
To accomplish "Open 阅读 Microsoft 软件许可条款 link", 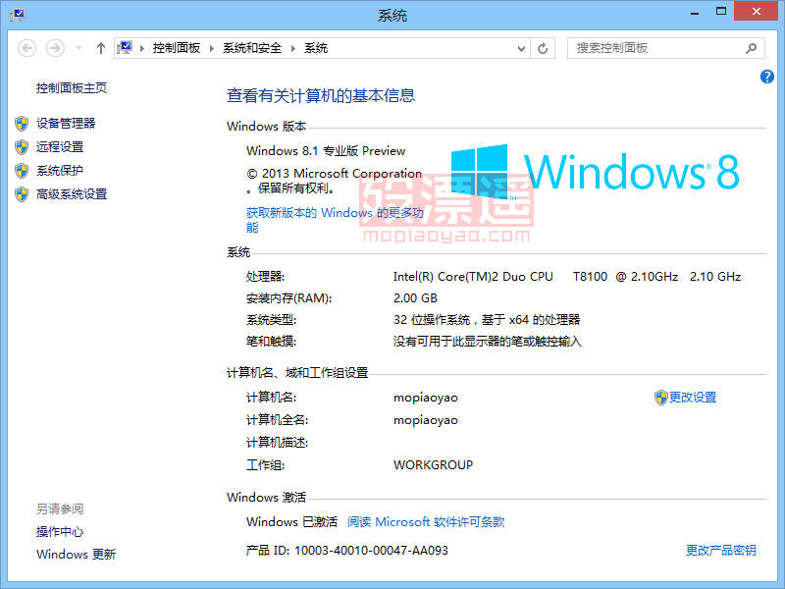I will [x=426, y=522].
